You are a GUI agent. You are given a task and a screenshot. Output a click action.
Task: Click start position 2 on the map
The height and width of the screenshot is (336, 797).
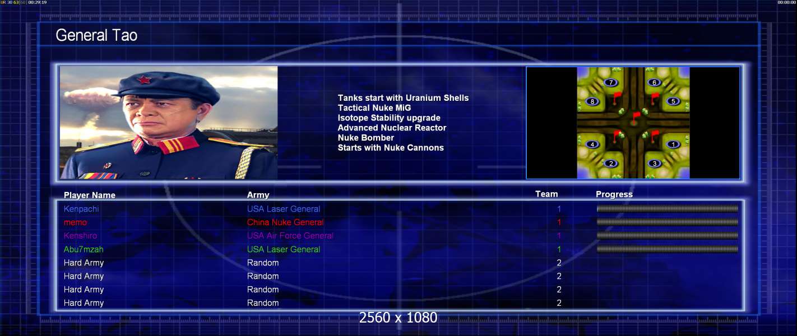[610, 164]
